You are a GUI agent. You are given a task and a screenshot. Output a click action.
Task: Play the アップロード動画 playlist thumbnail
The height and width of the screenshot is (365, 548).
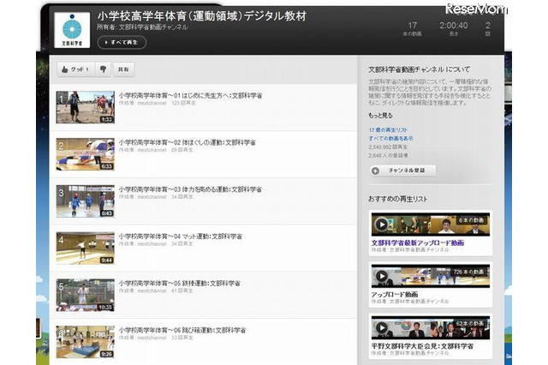pyautogui.click(x=431, y=276)
